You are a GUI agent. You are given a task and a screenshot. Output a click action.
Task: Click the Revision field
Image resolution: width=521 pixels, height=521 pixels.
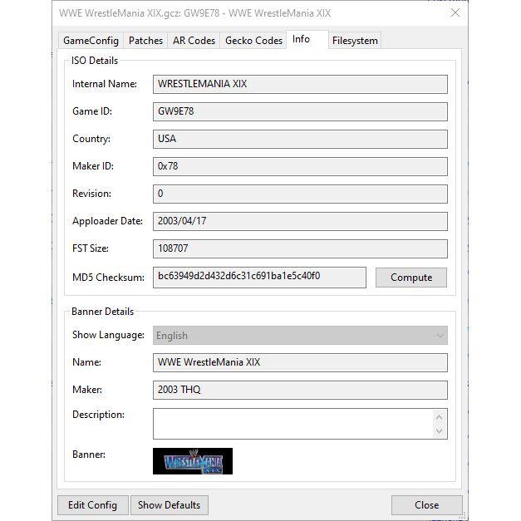click(300, 194)
